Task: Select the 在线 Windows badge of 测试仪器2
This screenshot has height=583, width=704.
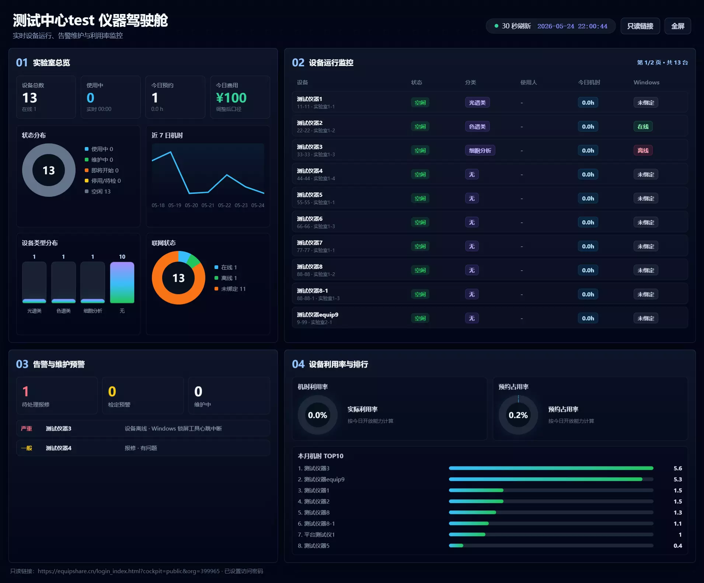Action: click(x=643, y=126)
